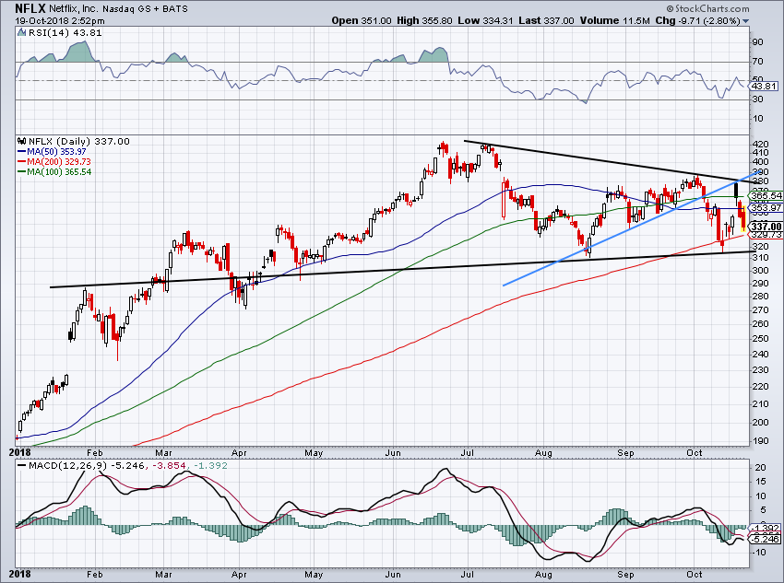Open the blue dropdown arrow after Chg
The image size is (784, 583).
tap(746, 21)
